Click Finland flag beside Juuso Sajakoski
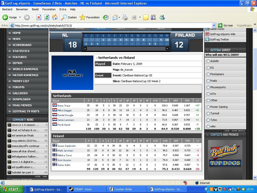This screenshot has width=257, height=193. point(55,145)
